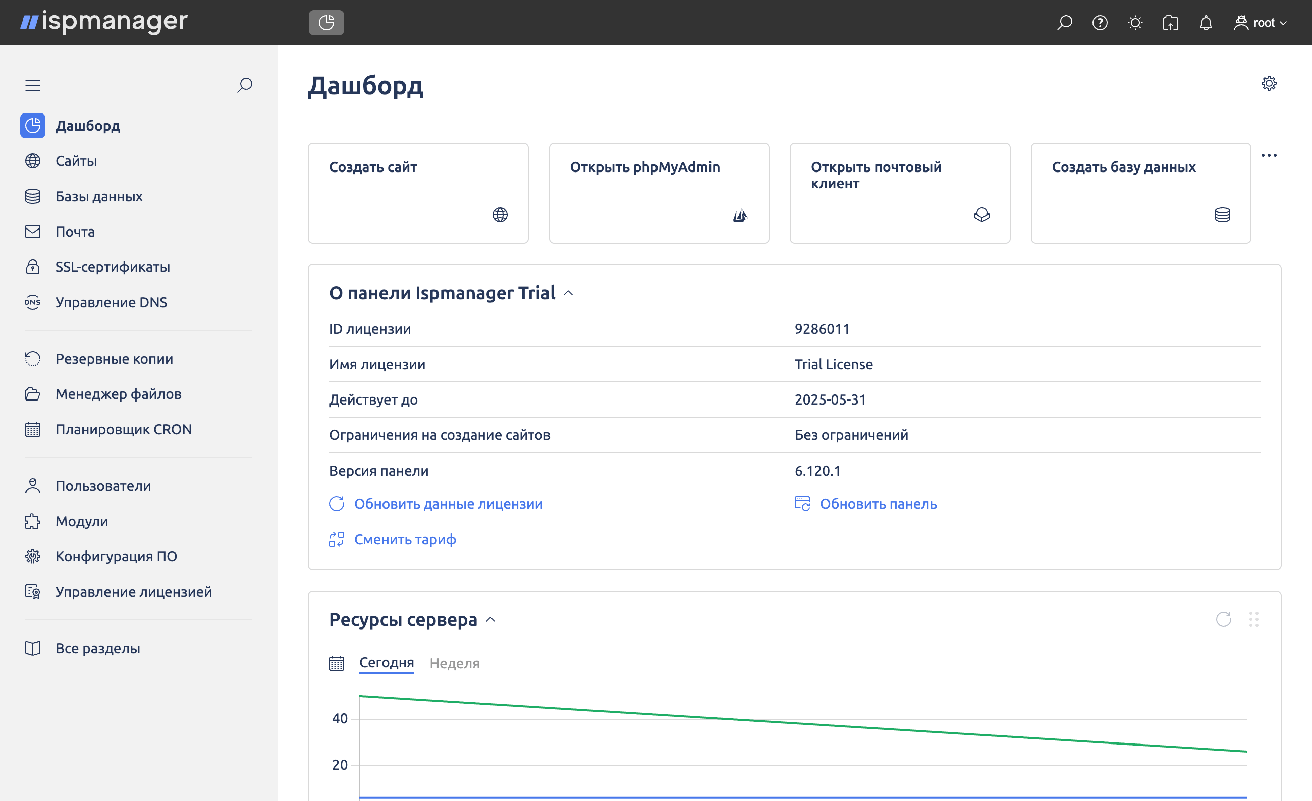The width and height of the screenshot is (1312, 801).
Task: Click the Модули puzzle icon
Action: click(x=32, y=521)
